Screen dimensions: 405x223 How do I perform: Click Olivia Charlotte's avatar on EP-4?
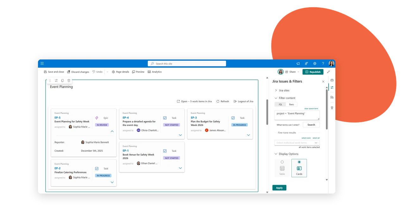[138, 130]
